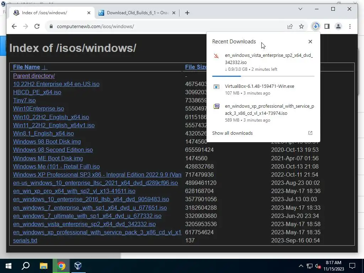Close the Download_Old_Builds_6_1 tab
This screenshot has width=364, height=273.
pyautogui.click(x=173, y=13)
